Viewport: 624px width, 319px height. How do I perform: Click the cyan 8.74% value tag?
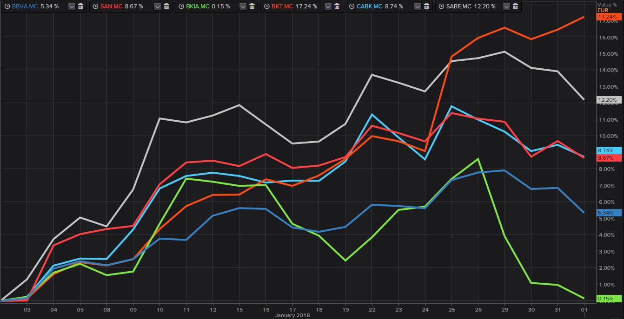609,150
